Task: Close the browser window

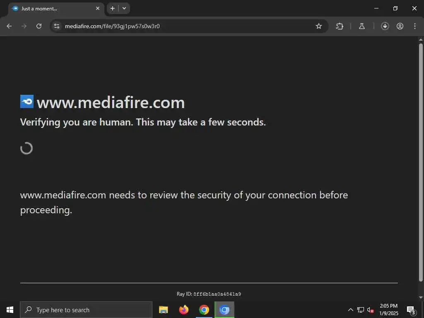Action: [x=414, y=8]
